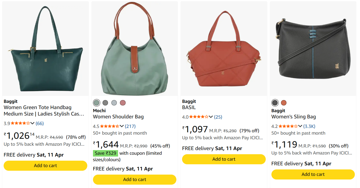View the Baggit Women's Sling Bag image
The width and height of the screenshot is (360, 188).
[313, 48]
